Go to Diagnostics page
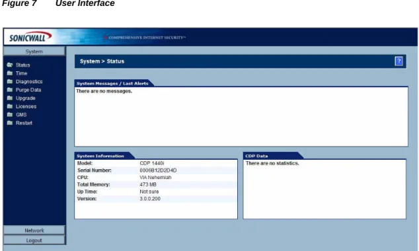This screenshot has height=251, width=419. click(29, 81)
